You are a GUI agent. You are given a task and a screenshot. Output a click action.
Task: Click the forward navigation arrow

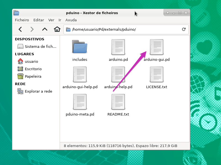coord(32,29)
